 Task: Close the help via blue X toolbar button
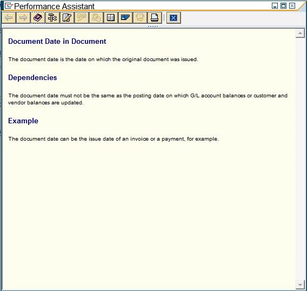click(173, 18)
